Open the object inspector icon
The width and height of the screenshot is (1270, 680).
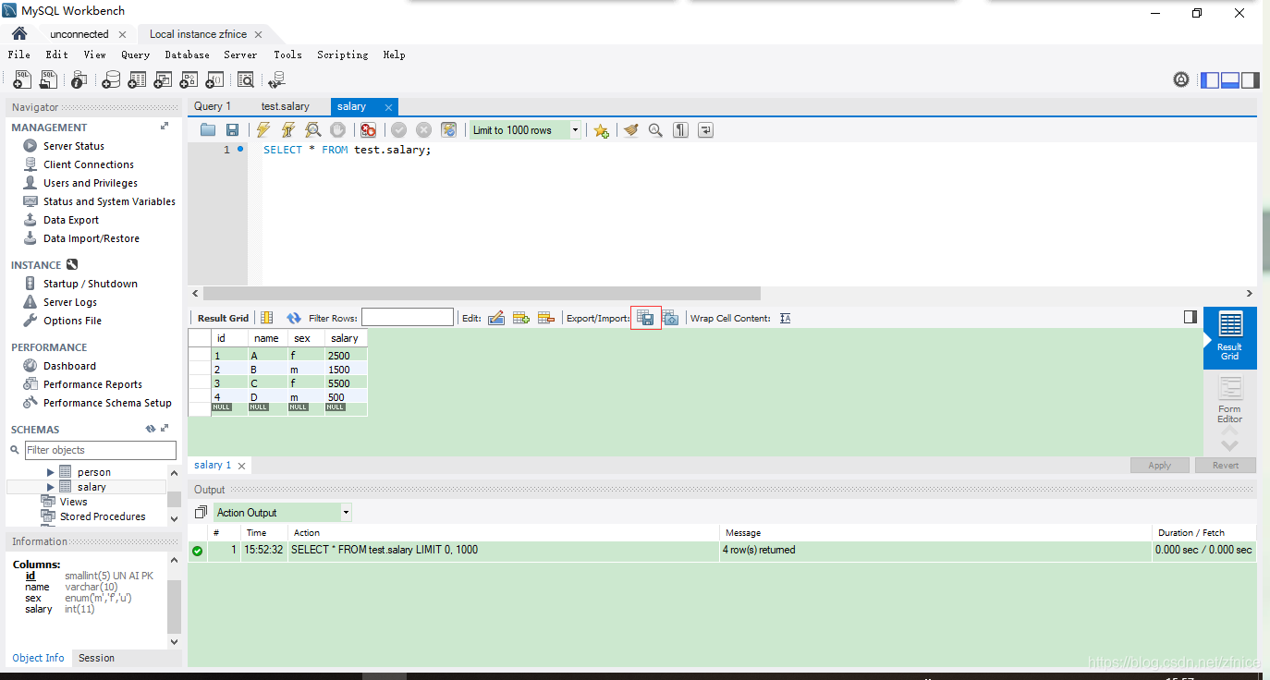click(80, 79)
